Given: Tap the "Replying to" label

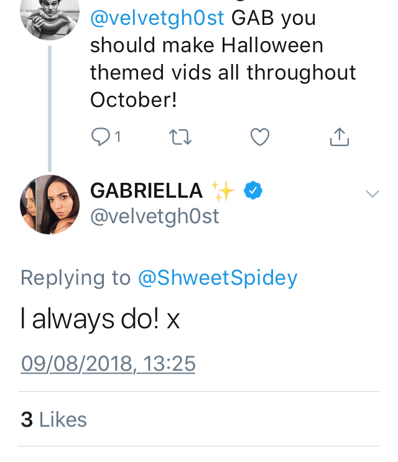Looking at the screenshot, I should pyautogui.click(x=76, y=277).
